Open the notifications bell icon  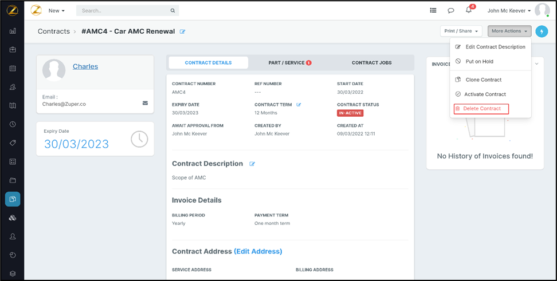pyautogui.click(x=469, y=10)
